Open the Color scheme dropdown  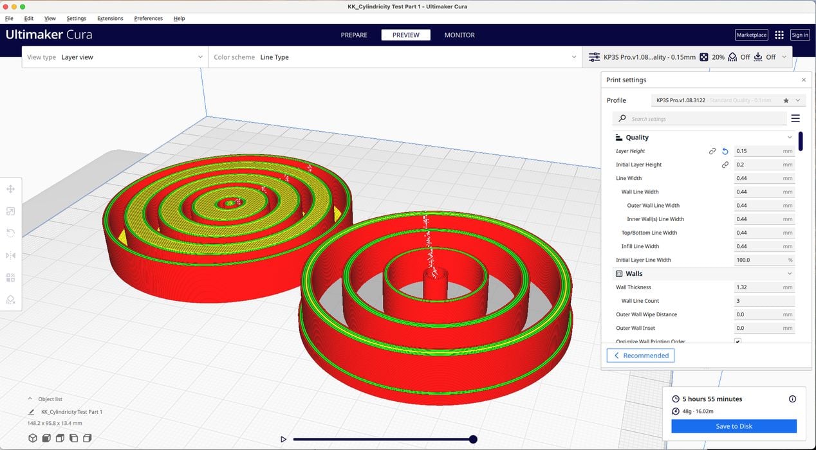[x=394, y=57]
